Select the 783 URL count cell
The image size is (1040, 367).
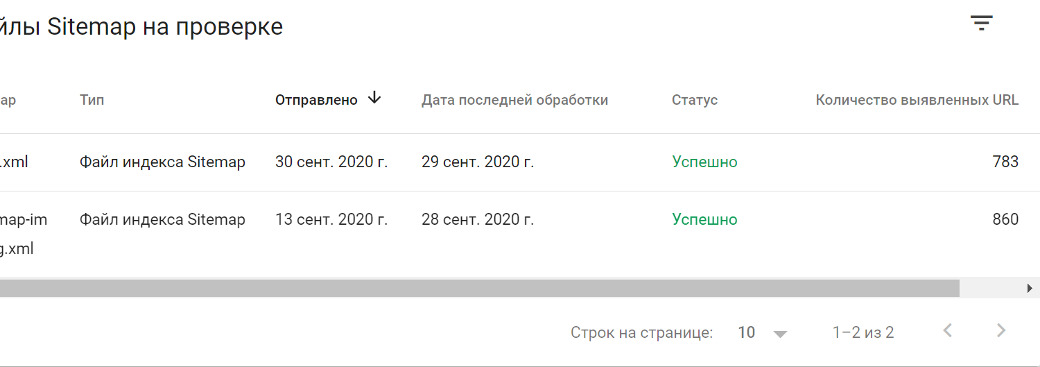coord(1005,162)
